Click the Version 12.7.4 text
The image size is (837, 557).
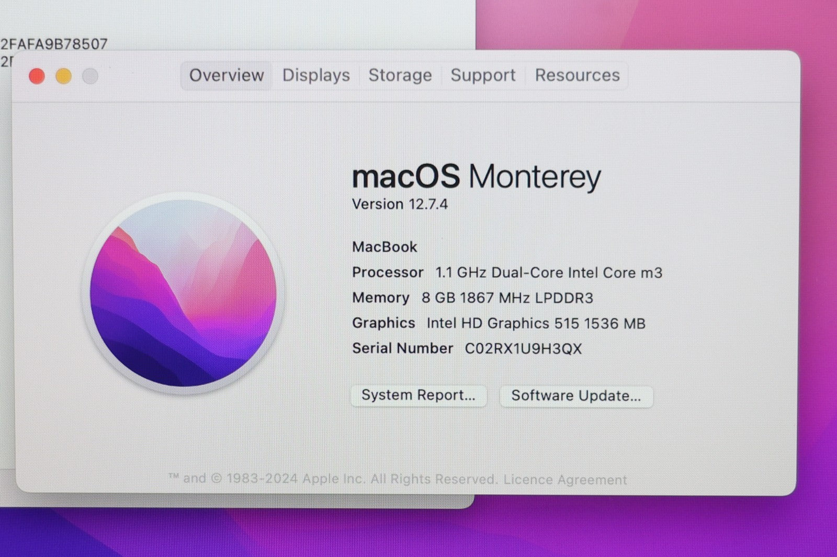(x=400, y=204)
